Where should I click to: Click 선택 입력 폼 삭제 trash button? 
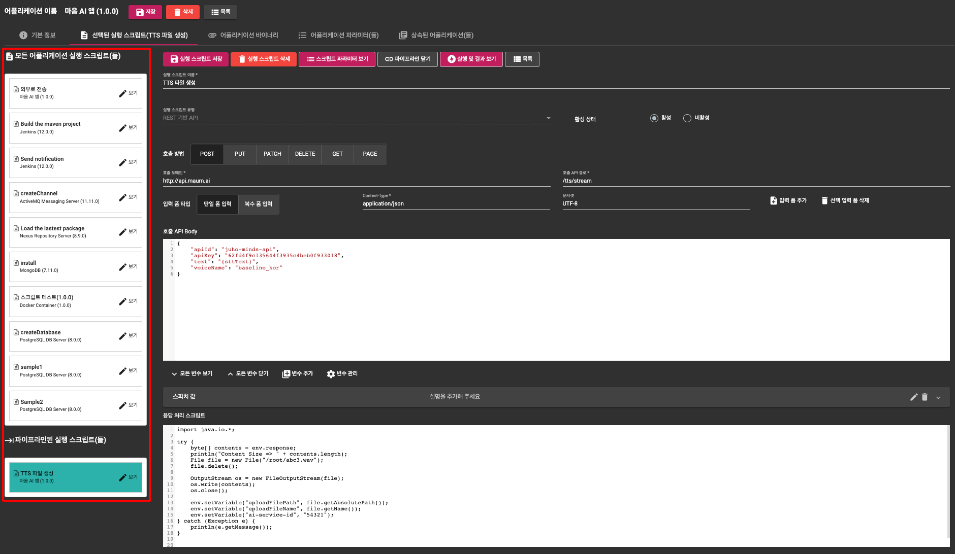845,200
